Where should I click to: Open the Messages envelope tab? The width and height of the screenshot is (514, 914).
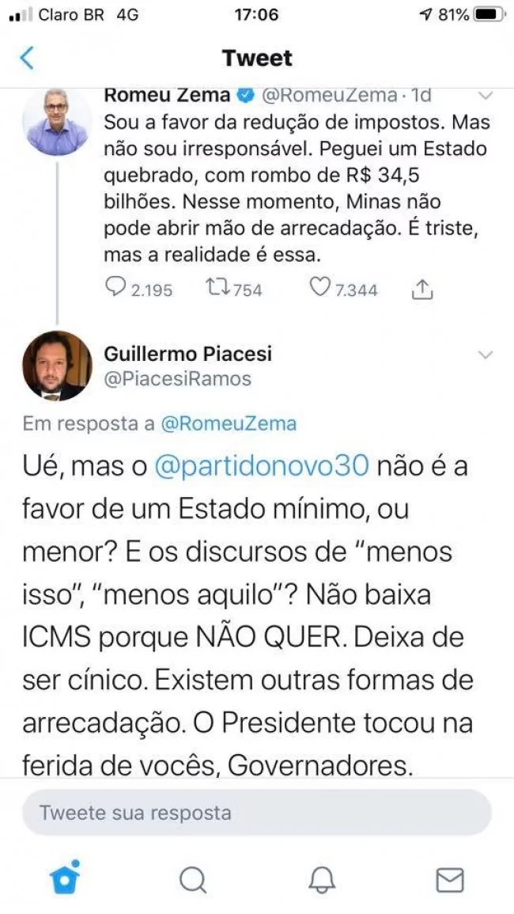(450, 880)
